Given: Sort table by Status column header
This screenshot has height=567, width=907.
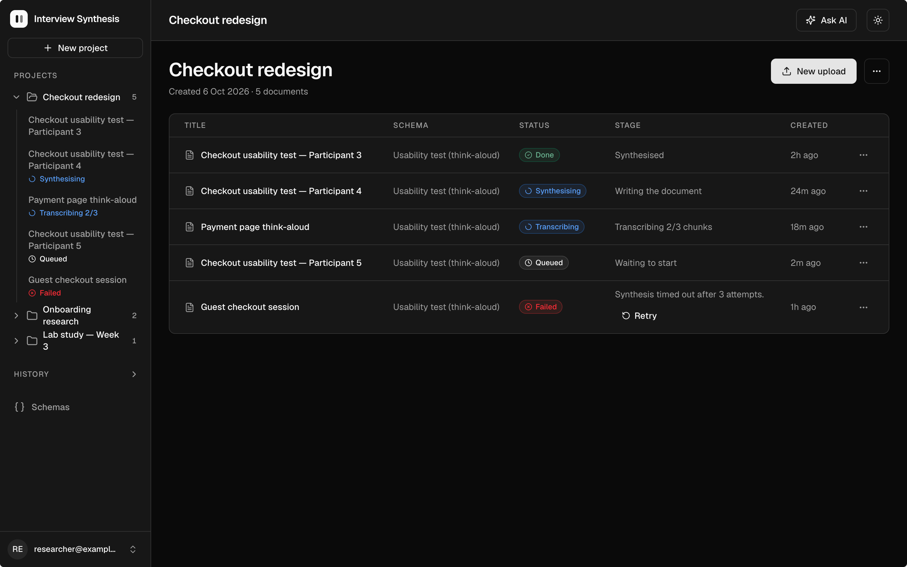Looking at the screenshot, I should click(534, 125).
